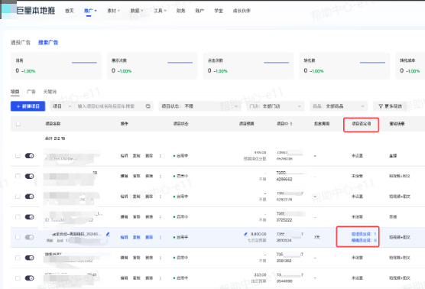This screenshot has height=289, width=425.
Task: Click 编辑 in the highlighted row 3610534
Action: click(x=124, y=237)
